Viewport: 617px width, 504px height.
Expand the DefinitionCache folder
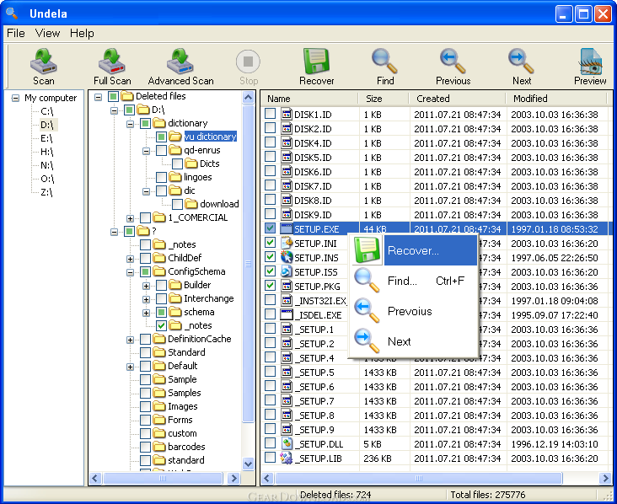click(131, 339)
